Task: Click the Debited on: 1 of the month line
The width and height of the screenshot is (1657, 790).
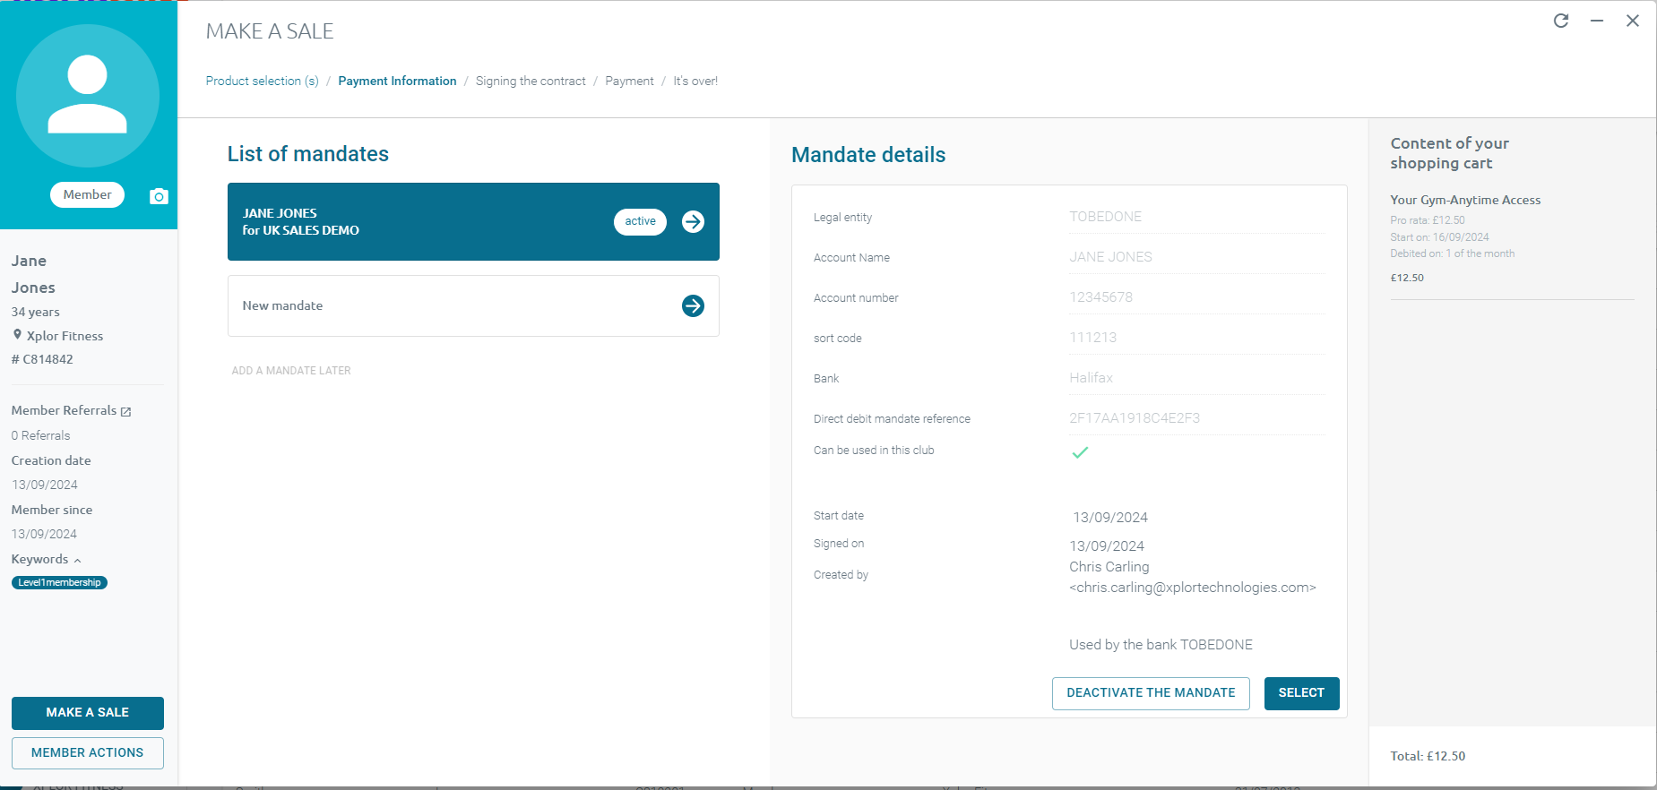Action: click(x=1452, y=253)
